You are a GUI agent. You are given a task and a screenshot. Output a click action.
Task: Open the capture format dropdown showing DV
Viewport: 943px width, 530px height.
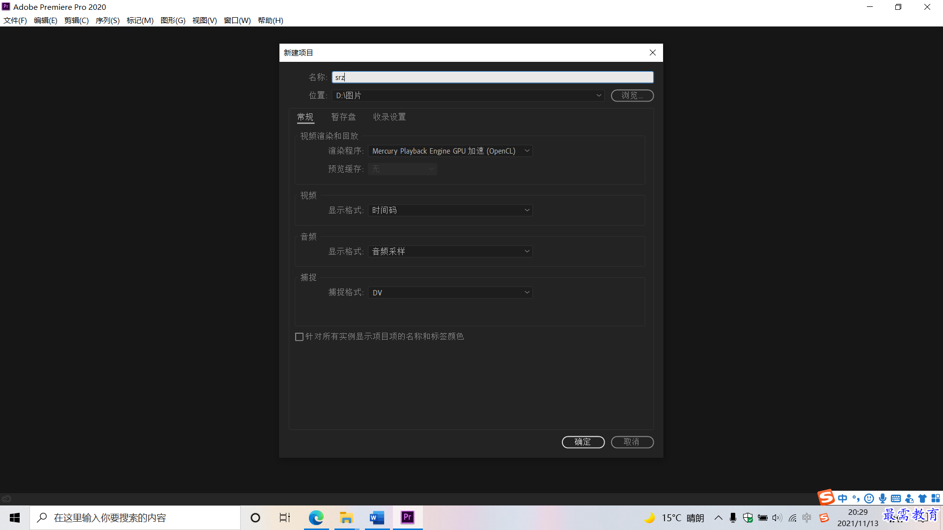[450, 292]
